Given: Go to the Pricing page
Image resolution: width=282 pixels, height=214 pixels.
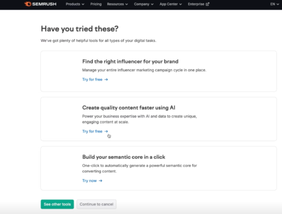Looking at the screenshot, I should point(96,4).
